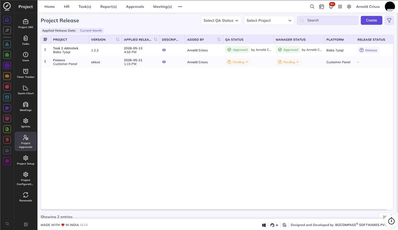Sort the table by the Applied Release Date column
Viewport: 398px width, 230px height.
(x=156, y=39)
